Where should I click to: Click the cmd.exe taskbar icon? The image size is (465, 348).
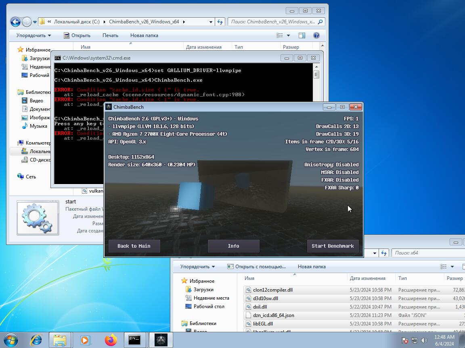click(x=134, y=340)
